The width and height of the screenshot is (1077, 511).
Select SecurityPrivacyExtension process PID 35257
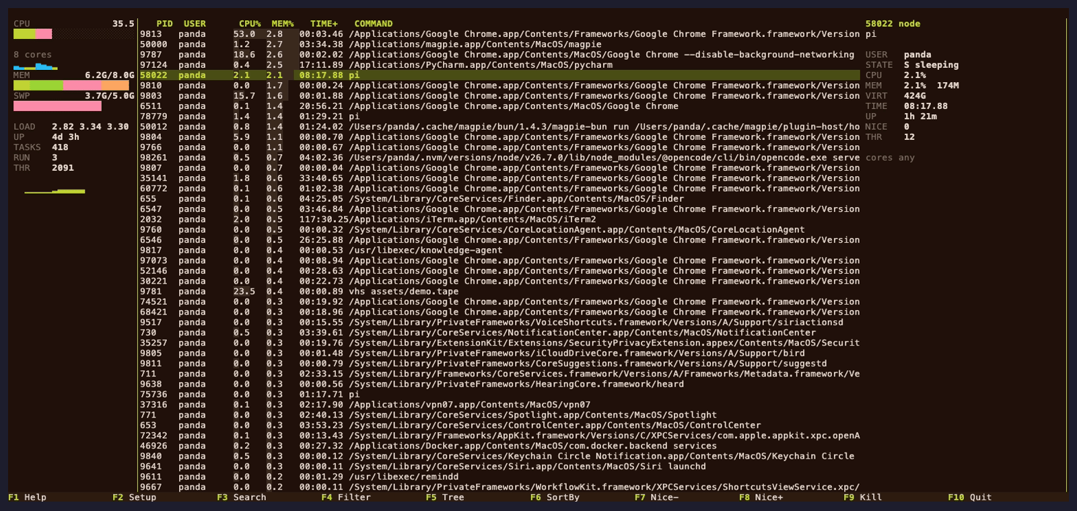499,343
